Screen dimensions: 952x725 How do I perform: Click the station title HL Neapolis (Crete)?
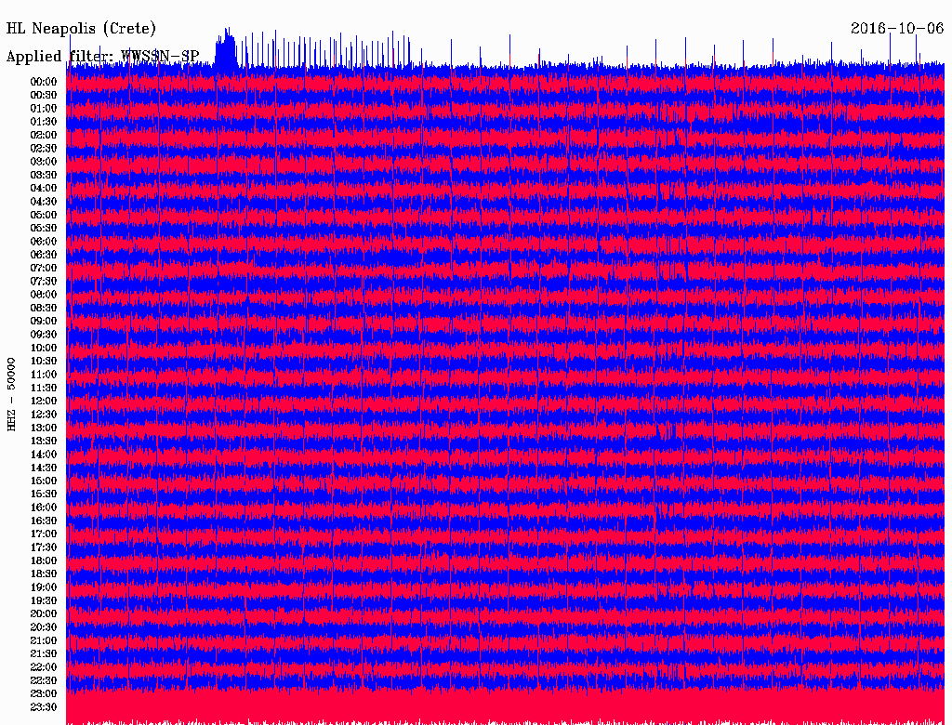[81, 29]
